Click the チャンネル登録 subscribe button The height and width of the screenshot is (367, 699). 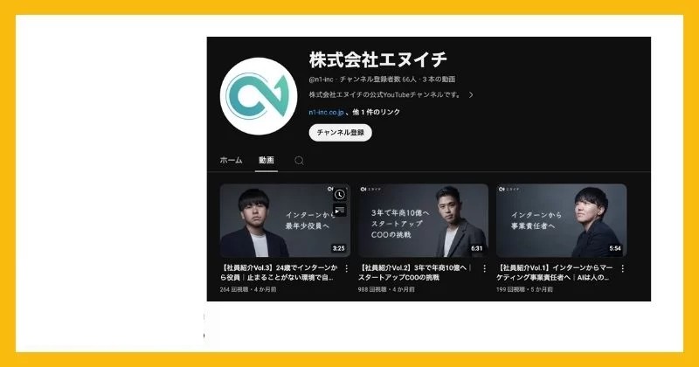[x=340, y=133]
